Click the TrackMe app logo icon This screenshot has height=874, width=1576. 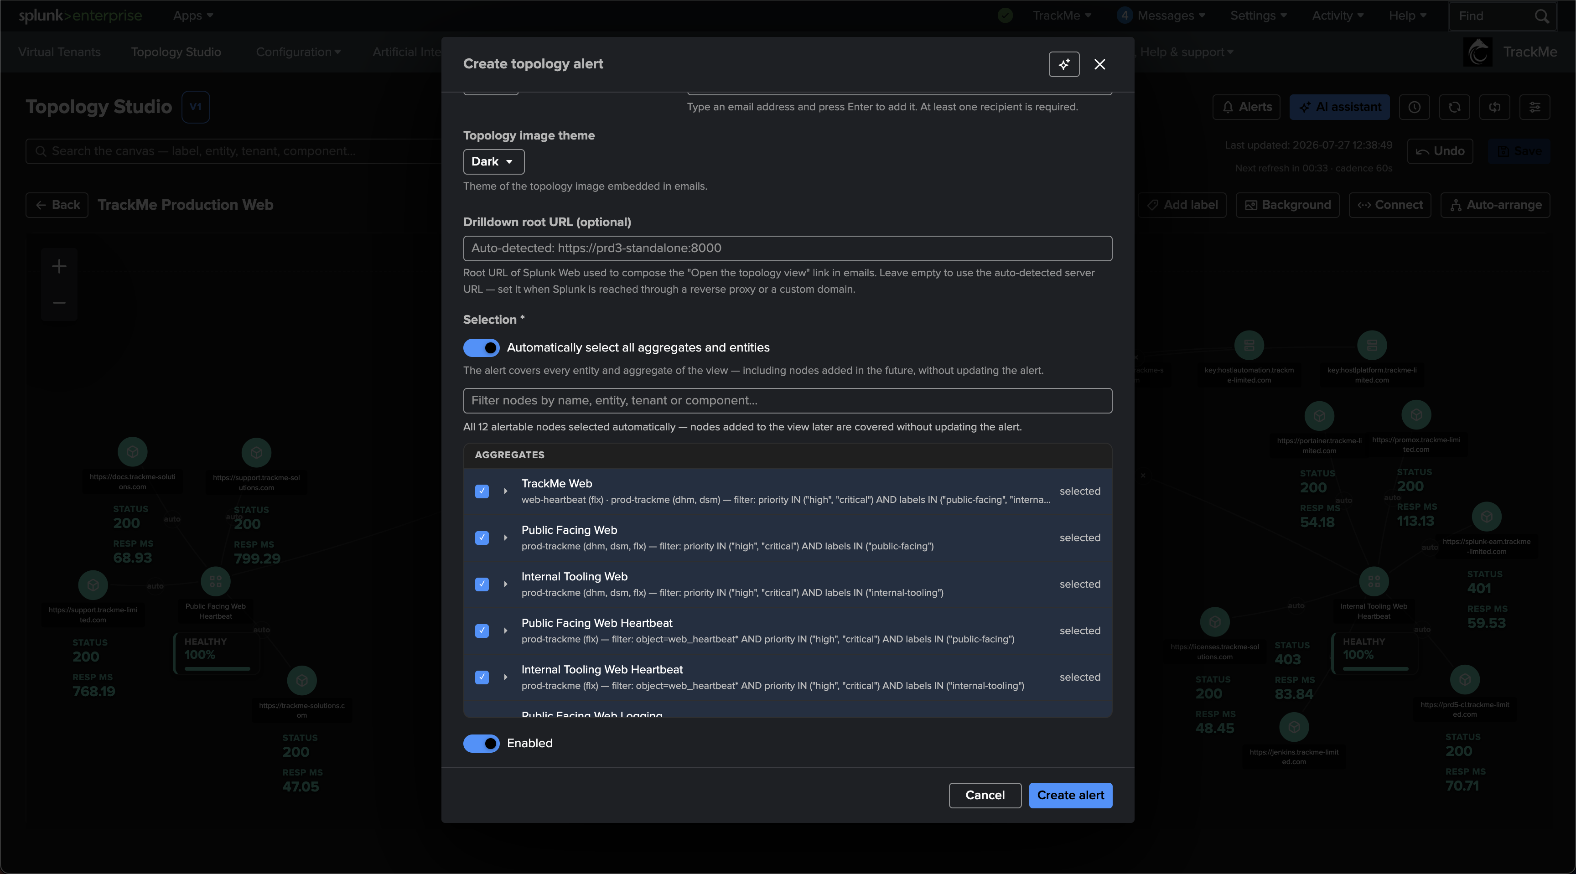click(1477, 52)
